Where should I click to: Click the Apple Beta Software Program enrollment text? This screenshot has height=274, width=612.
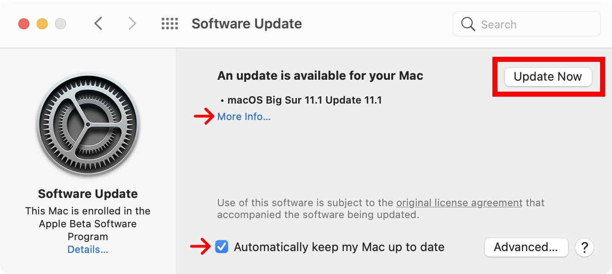pos(87,224)
